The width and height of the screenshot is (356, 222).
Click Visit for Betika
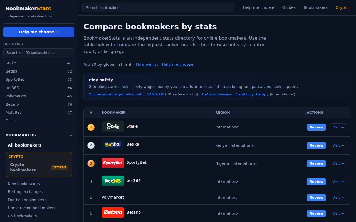point(338,145)
